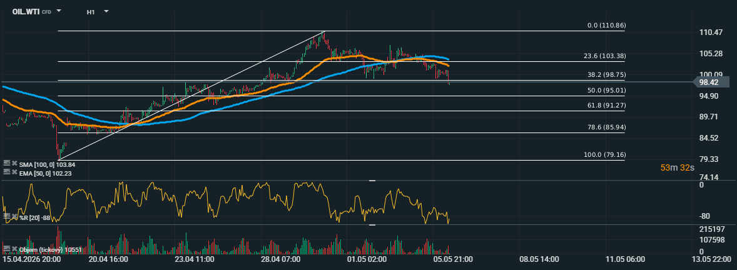This screenshot has height=270, width=737.
Task: Click the 100.0 (79.16) Fibonacci label
Action: pyautogui.click(x=604, y=154)
